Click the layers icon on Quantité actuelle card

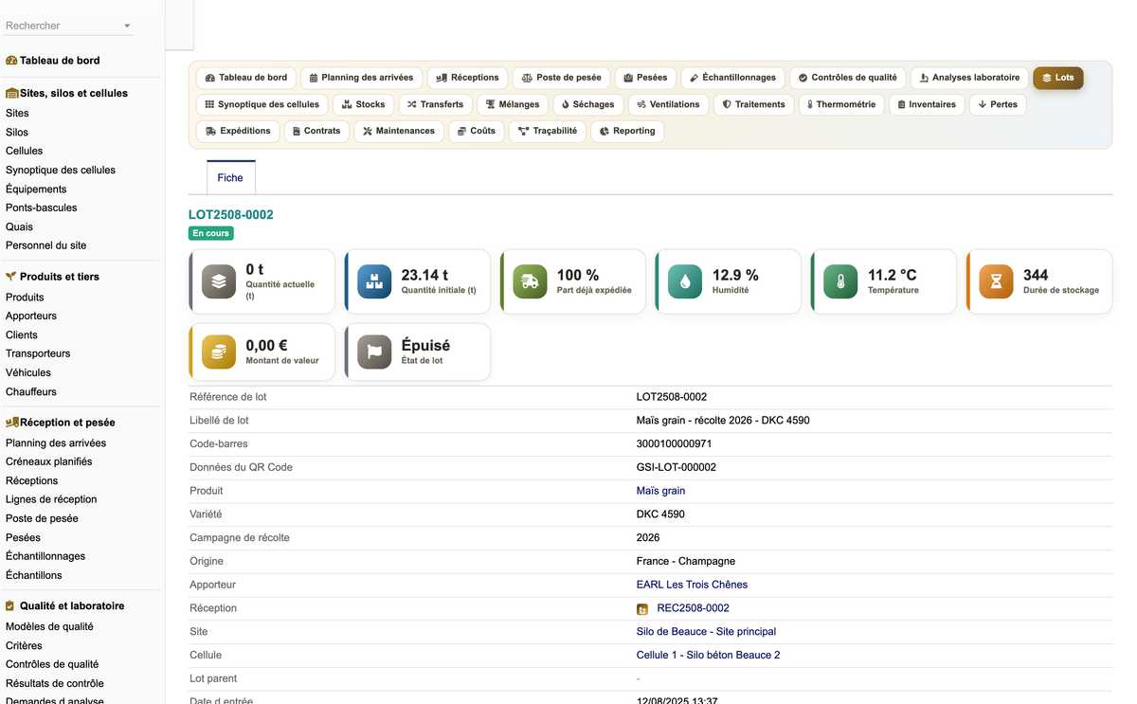click(x=219, y=281)
